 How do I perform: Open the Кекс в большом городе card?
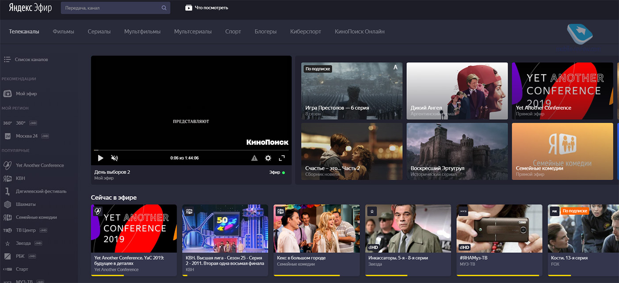(317, 240)
